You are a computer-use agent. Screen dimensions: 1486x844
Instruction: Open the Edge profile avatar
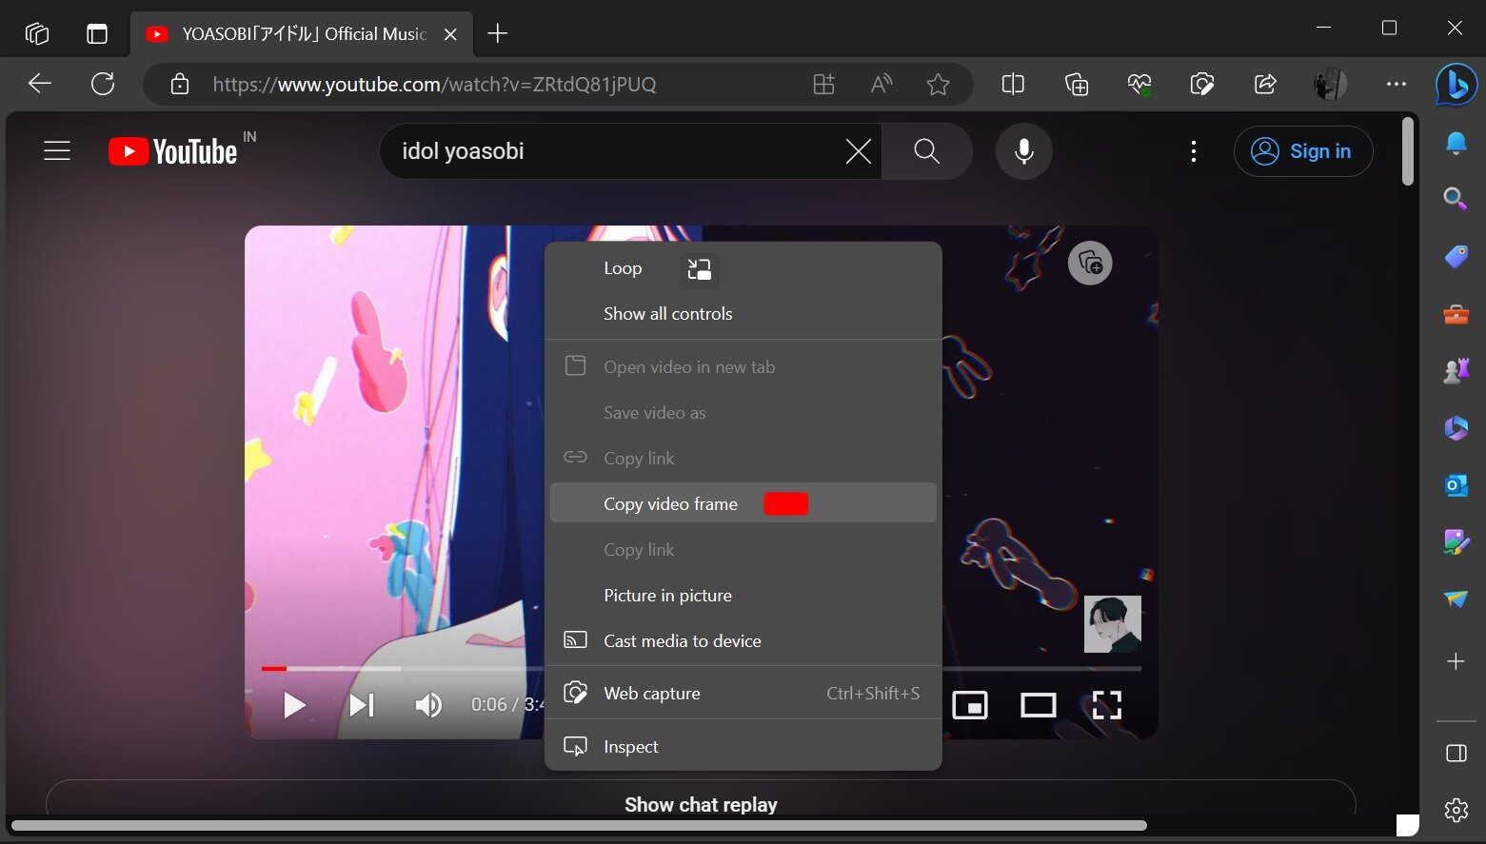[x=1330, y=84]
